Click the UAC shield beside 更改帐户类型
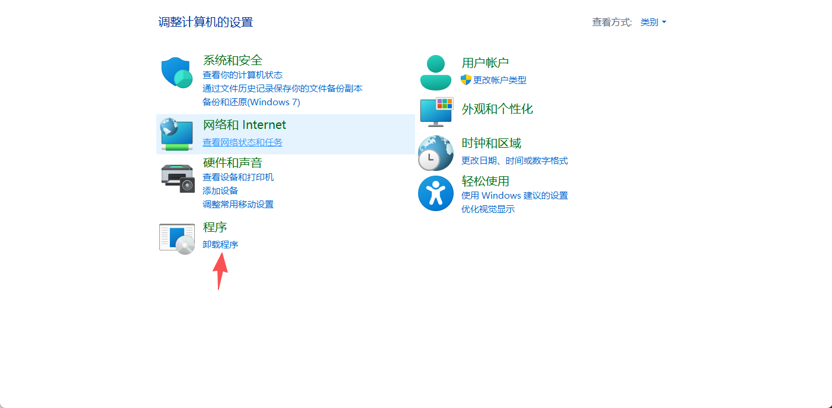Image resolution: width=832 pixels, height=408 pixels. tap(466, 80)
